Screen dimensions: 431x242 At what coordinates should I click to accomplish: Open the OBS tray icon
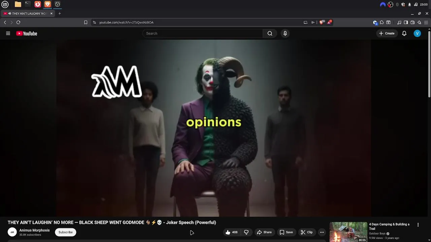click(391, 4)
